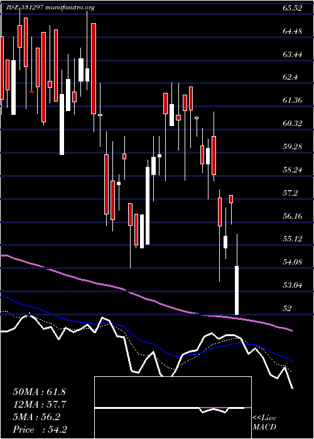Click the 64.48 price axis label
Screen dimensions: 314x439
[x=292, y=31]
